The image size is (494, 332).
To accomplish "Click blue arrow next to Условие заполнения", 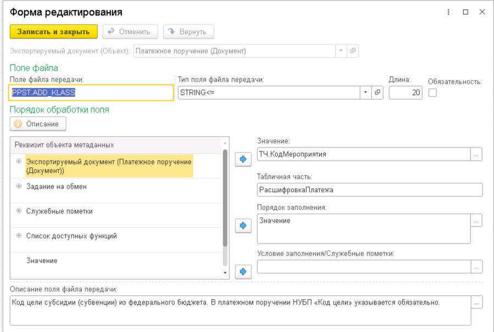I will point(243,272).
